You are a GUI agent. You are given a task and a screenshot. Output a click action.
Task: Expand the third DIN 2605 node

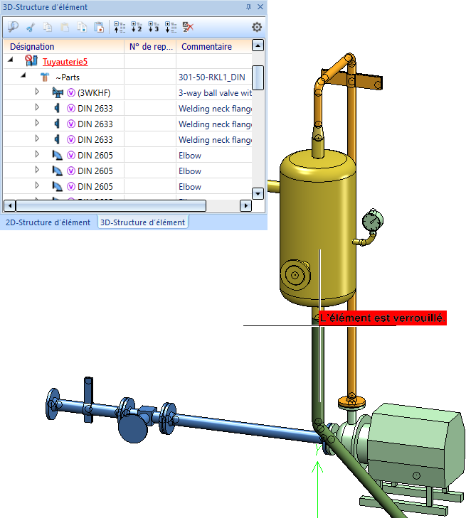[x=37, y=185]
